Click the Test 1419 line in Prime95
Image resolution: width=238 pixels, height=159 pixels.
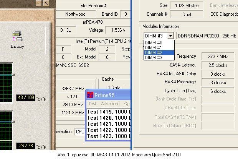point(109,112)
